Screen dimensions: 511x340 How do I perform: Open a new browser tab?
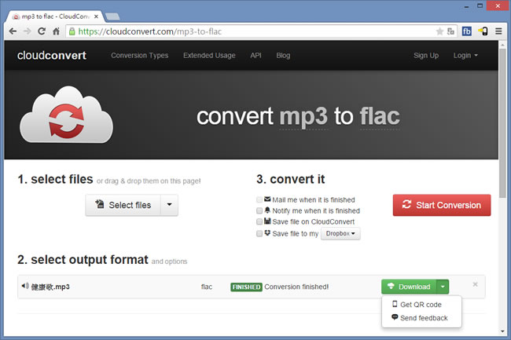(112, 16)
